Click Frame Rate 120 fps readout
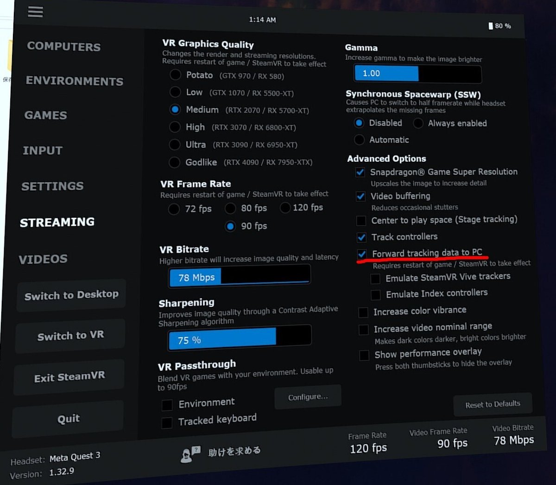Viewport: 556px width, 485px height. [368, 443]
